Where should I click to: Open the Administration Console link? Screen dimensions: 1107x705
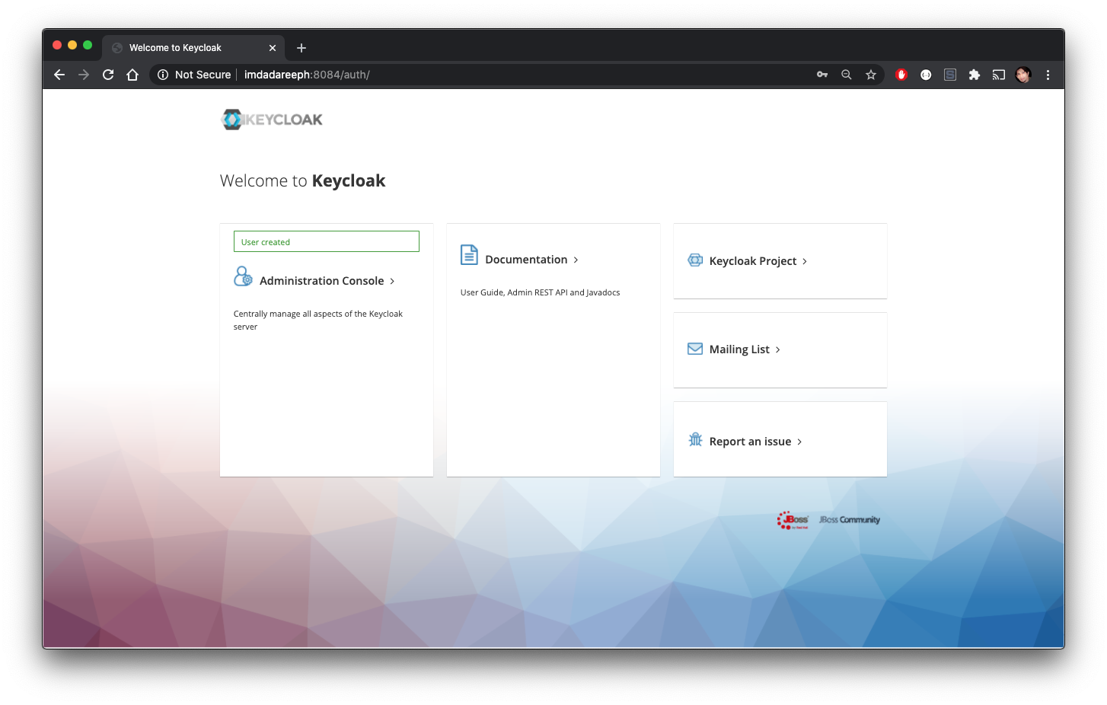pos(321,281)
